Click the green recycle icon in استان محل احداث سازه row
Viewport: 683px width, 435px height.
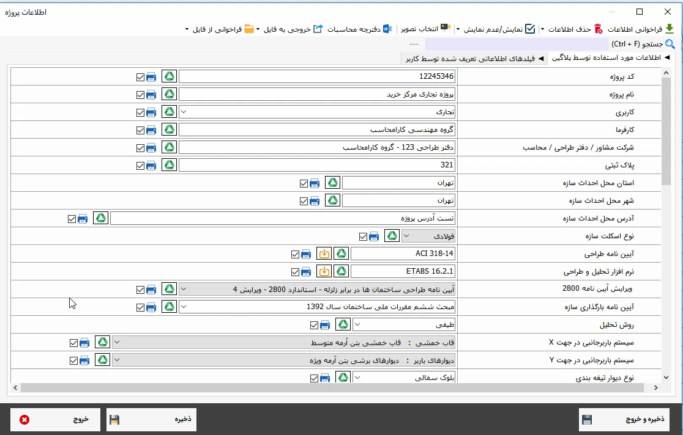[332, 183]
